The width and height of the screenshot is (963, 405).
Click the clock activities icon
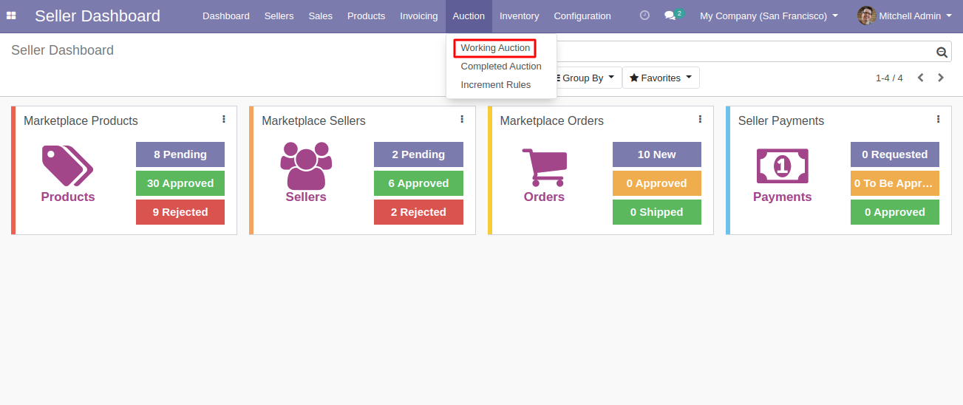[x=644, y=16]
